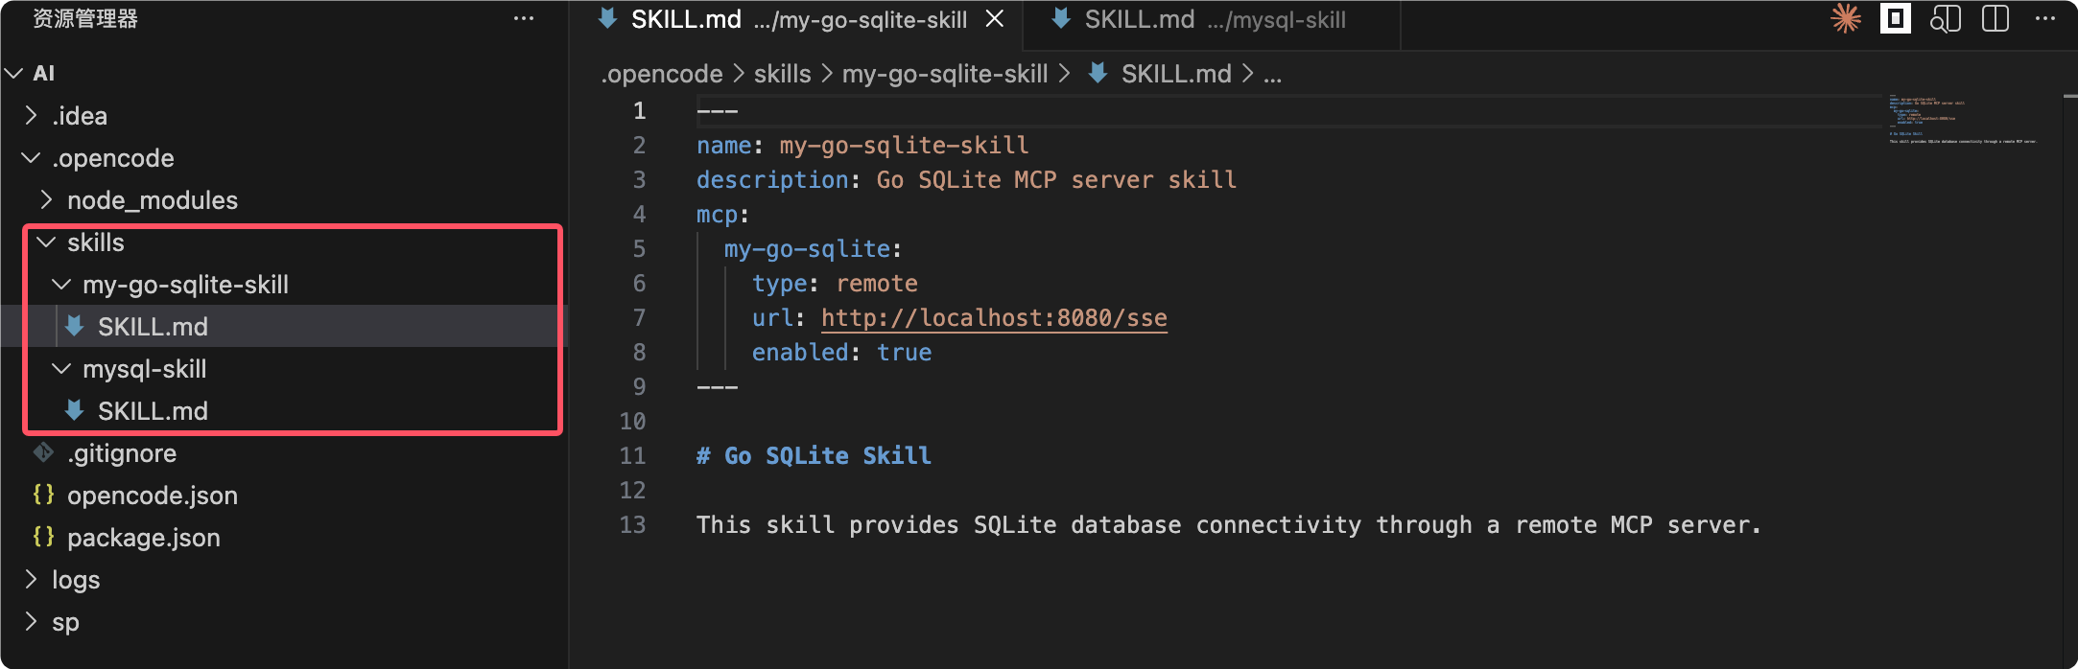Collapse the .opencode folder

[x=31, y=158]
